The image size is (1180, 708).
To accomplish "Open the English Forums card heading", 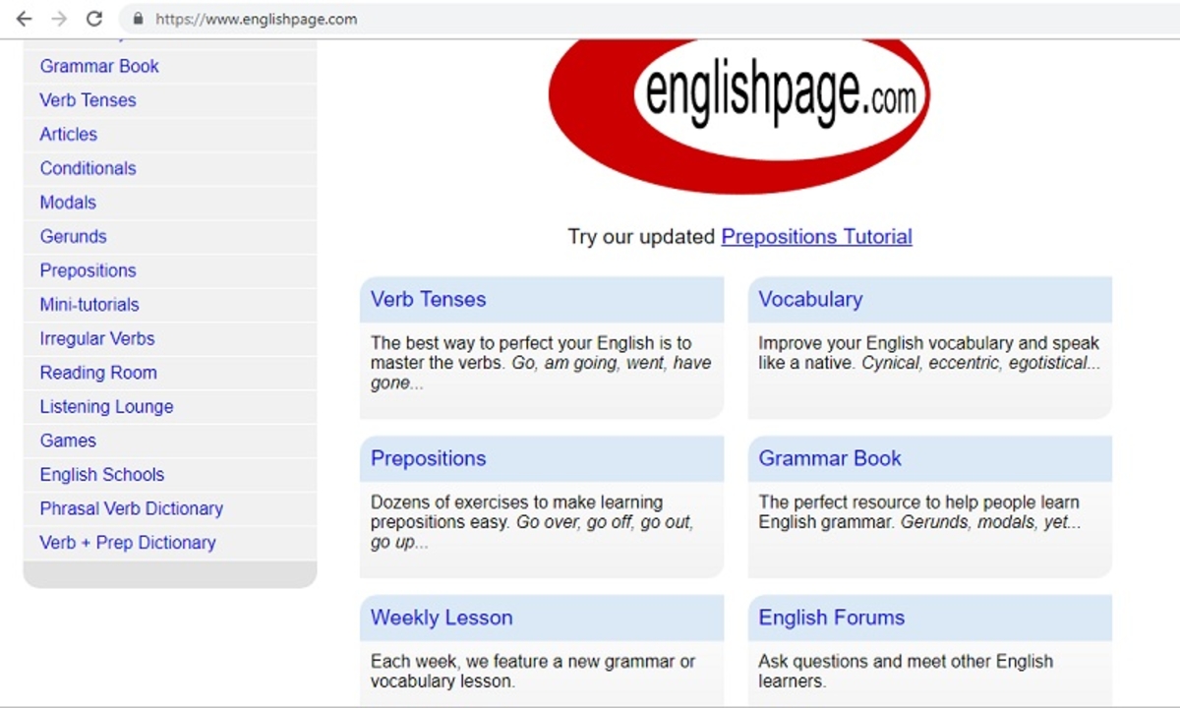I will tap(831, 618).
